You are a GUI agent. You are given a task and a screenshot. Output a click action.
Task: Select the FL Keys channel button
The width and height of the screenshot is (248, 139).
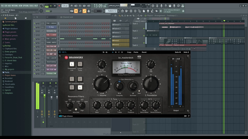coord(51,27)
